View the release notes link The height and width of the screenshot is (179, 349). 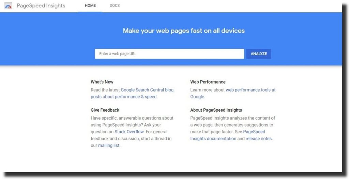259,139
